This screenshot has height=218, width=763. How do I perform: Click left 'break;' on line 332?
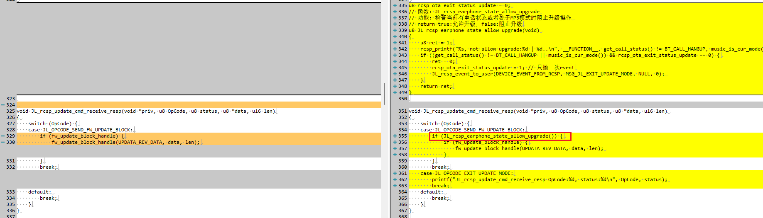(x=48, y=167)
